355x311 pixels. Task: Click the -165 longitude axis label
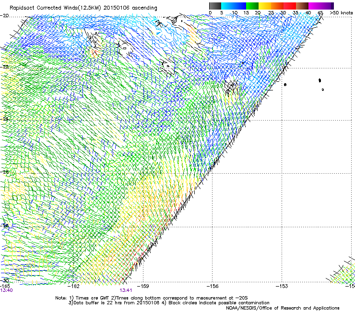5,286
